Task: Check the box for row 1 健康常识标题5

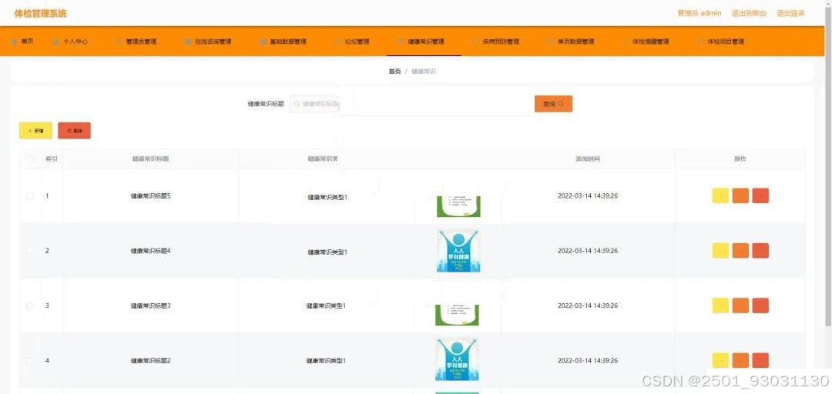Action: [29, 195]
